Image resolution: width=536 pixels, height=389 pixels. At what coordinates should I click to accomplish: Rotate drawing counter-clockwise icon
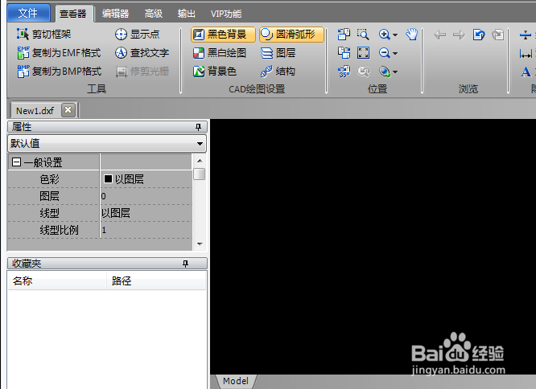tap(344, 34)
